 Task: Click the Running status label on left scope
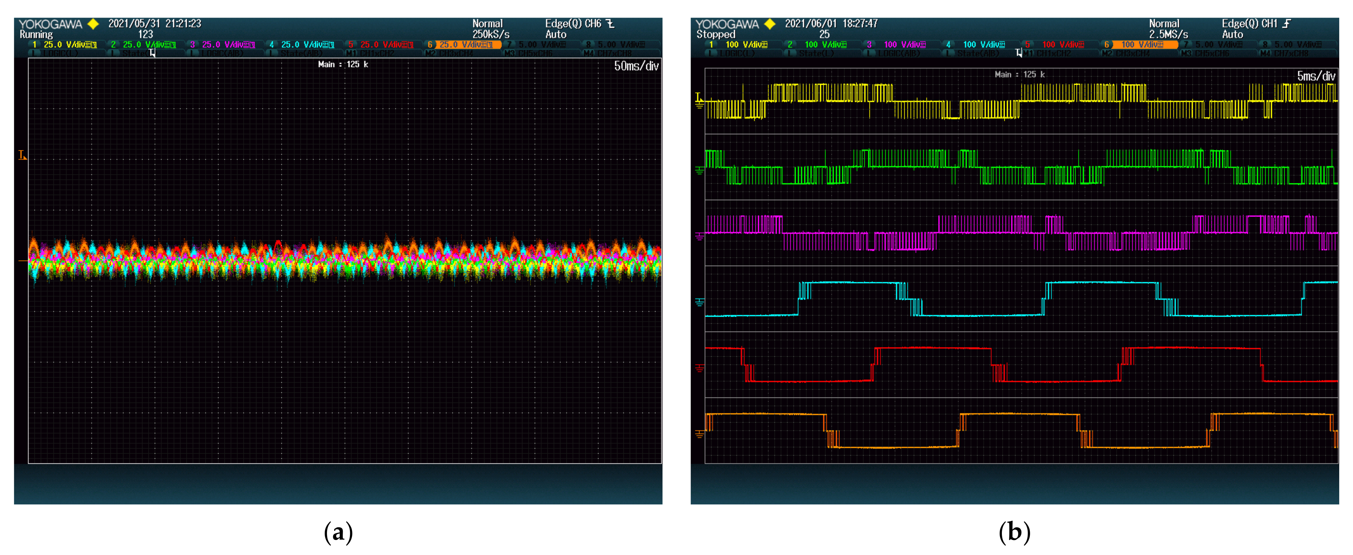point(36,35)
